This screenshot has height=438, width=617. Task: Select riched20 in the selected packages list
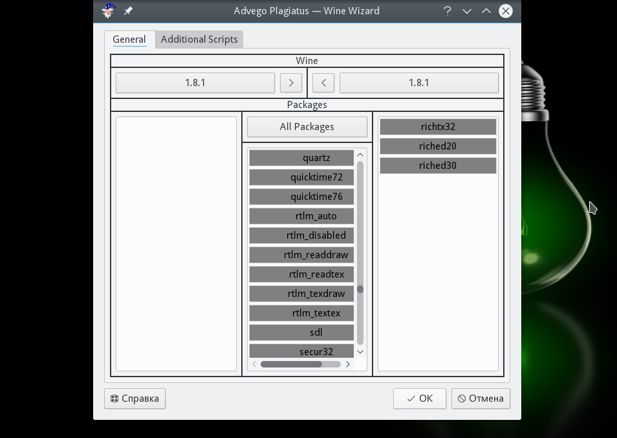437,146
